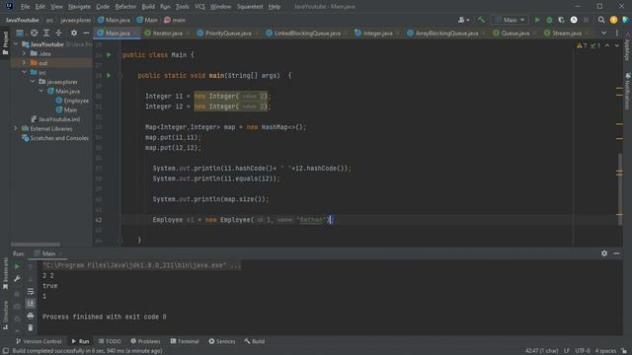Switch to the PriorityQueue.java tab
The width and height of the screenshot is (632, 355).
click(228, 33)
